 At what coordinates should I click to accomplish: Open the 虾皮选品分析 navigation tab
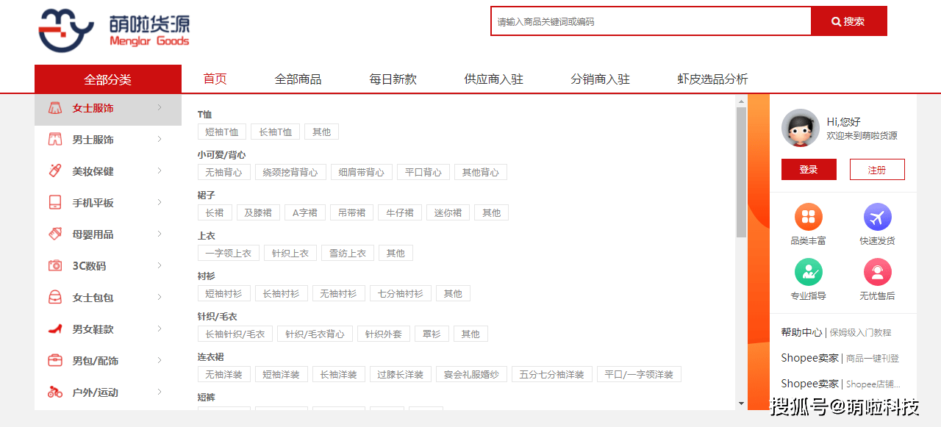coord(712,79)
